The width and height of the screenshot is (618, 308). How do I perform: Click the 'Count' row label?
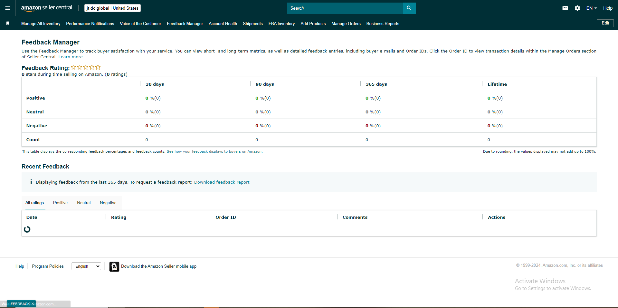pos(33,140)
